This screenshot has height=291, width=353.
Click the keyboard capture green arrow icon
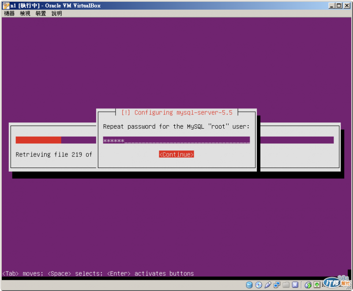317,285
